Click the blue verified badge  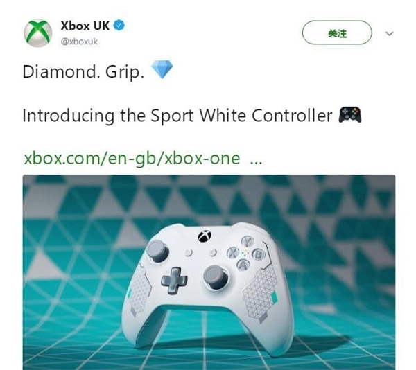click(x=119, y=26)
